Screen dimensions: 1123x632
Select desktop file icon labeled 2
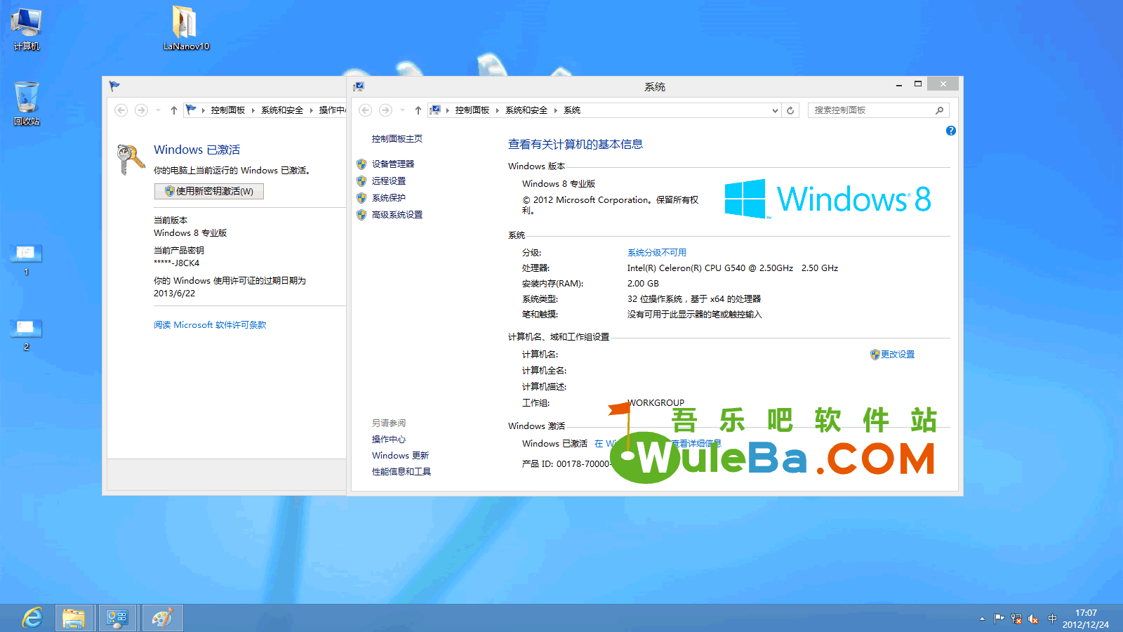click(x=27, y=334)
